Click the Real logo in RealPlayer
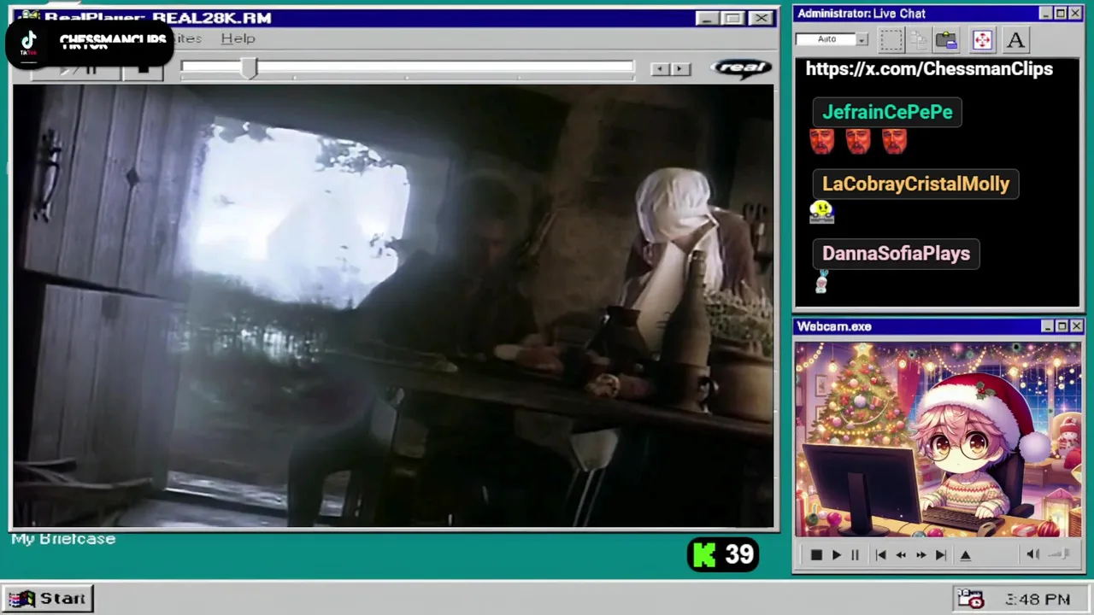The width and height of the screenshot is (1094, 615). click(x=741, y=67)
